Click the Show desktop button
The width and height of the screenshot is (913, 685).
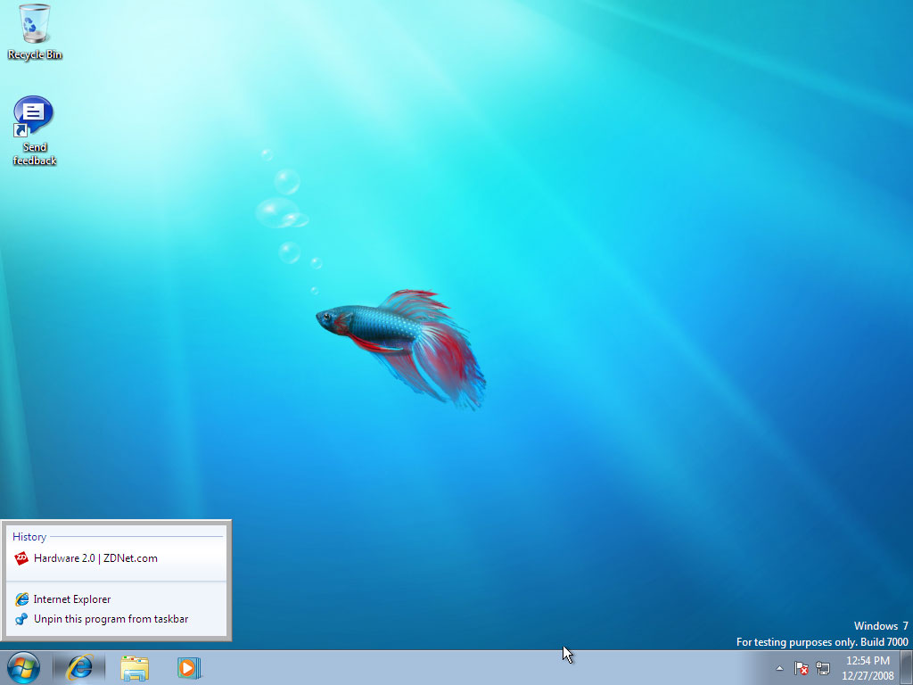pos(906,667)
